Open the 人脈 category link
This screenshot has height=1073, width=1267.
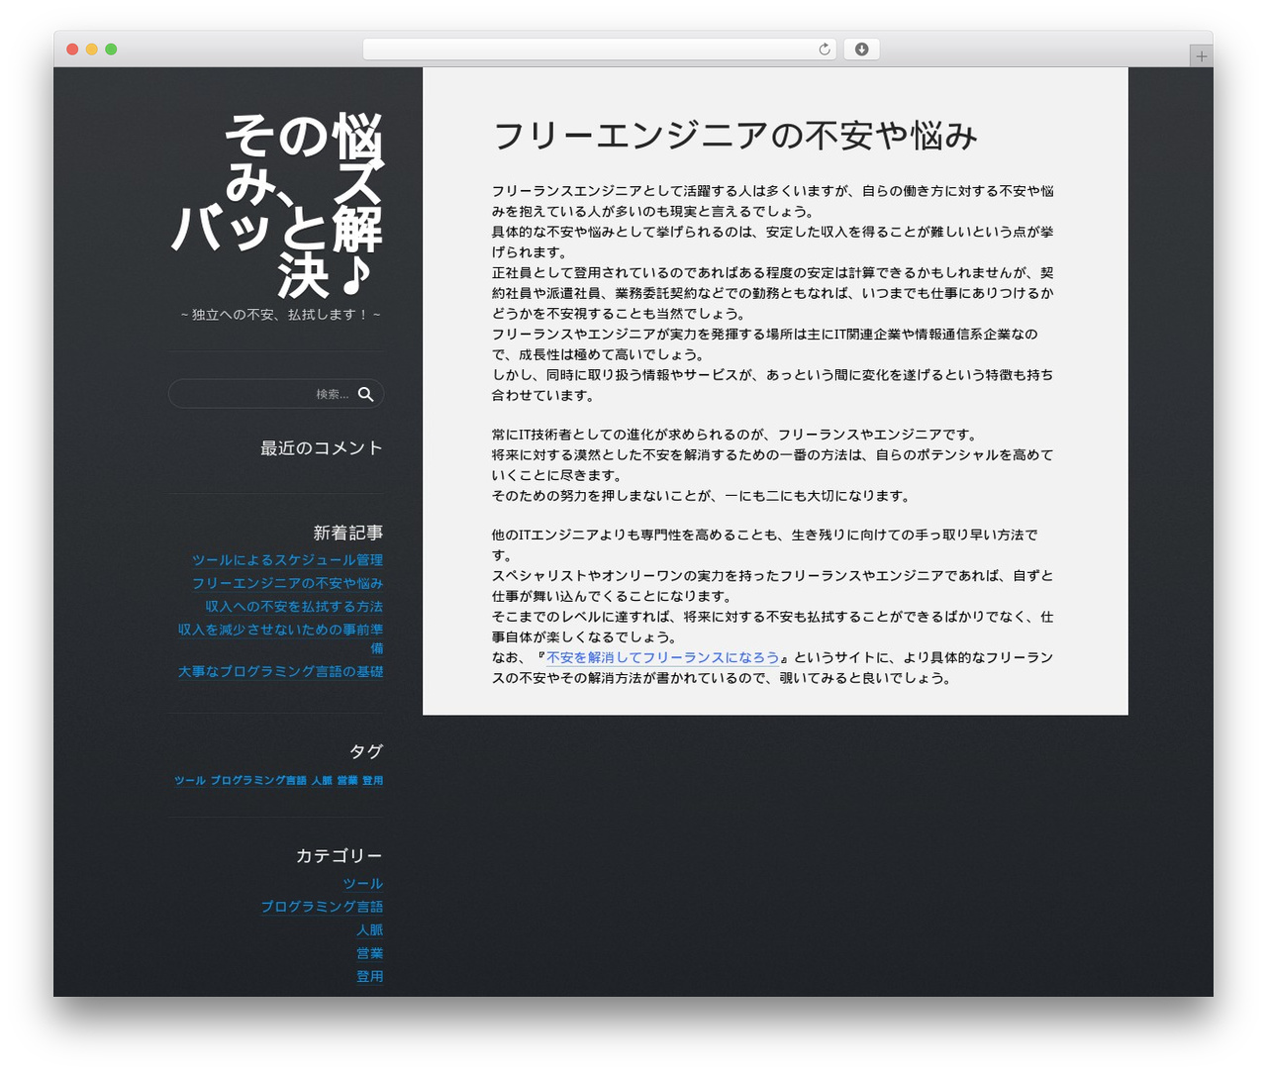tap(369, 929)
